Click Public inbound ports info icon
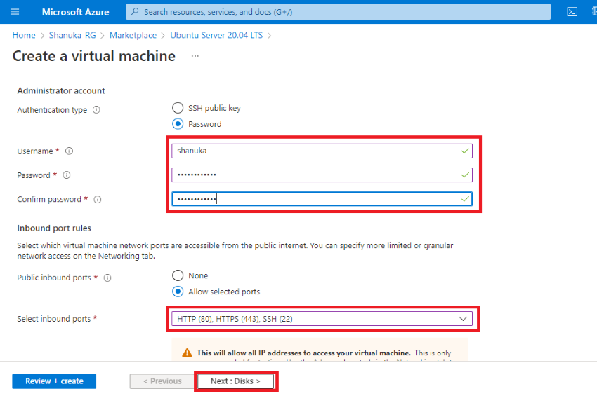The height and width of the screenshot is (403, 597). pyautogui.click(x=107, y=278)
